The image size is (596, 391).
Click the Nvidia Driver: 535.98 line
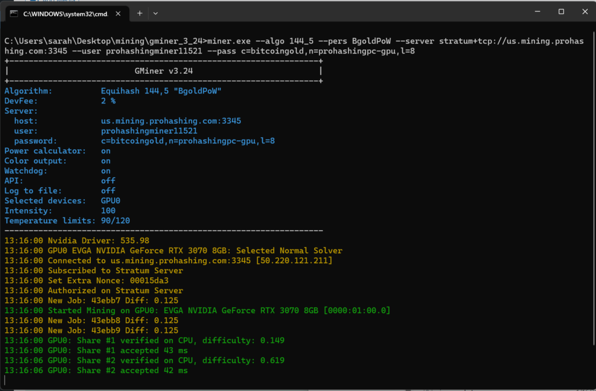[77, 241]
